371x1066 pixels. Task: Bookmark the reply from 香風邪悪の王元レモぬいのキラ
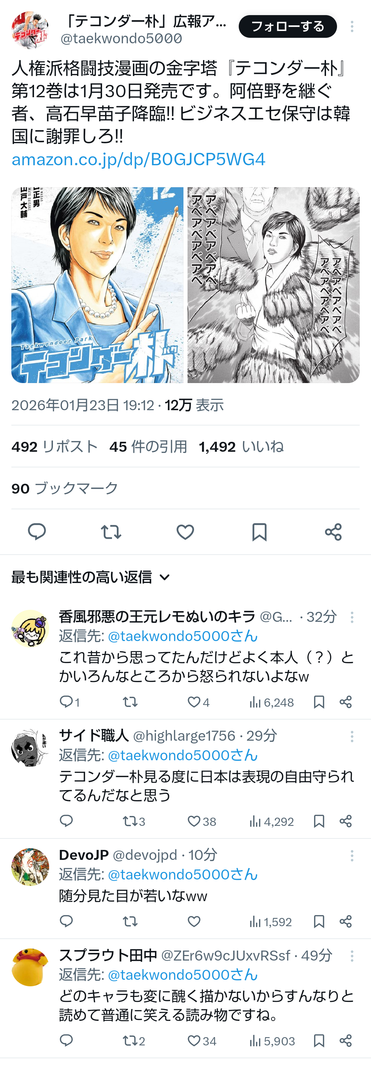coord(319,702)
